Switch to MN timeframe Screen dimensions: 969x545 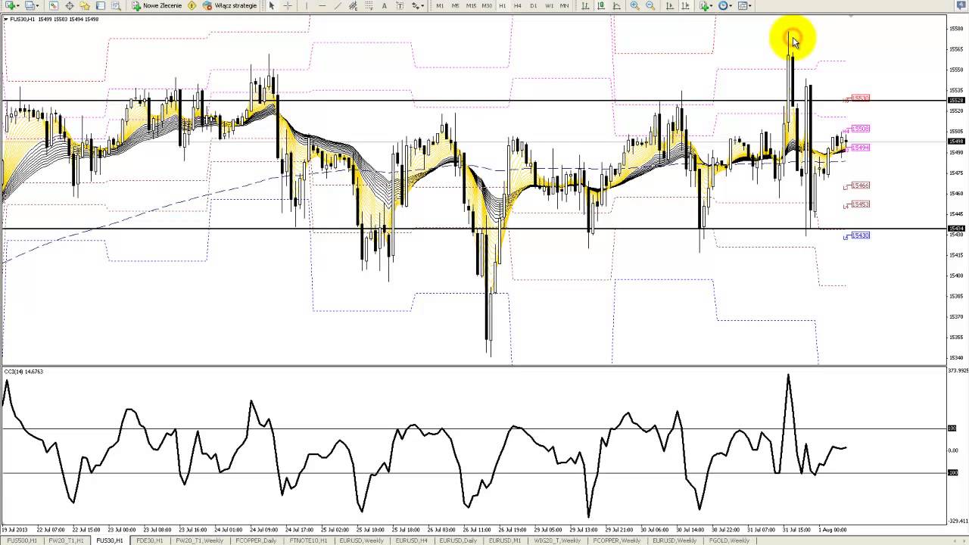point(564,5)
